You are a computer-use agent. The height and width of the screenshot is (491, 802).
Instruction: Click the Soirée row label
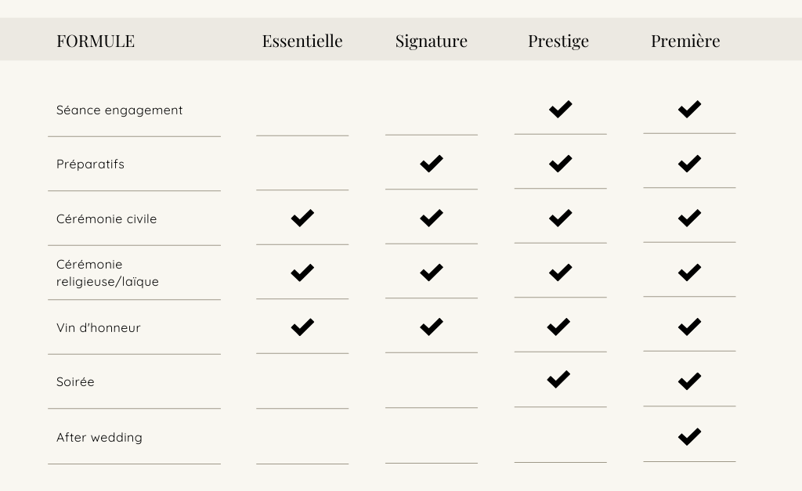click(75, 382)
